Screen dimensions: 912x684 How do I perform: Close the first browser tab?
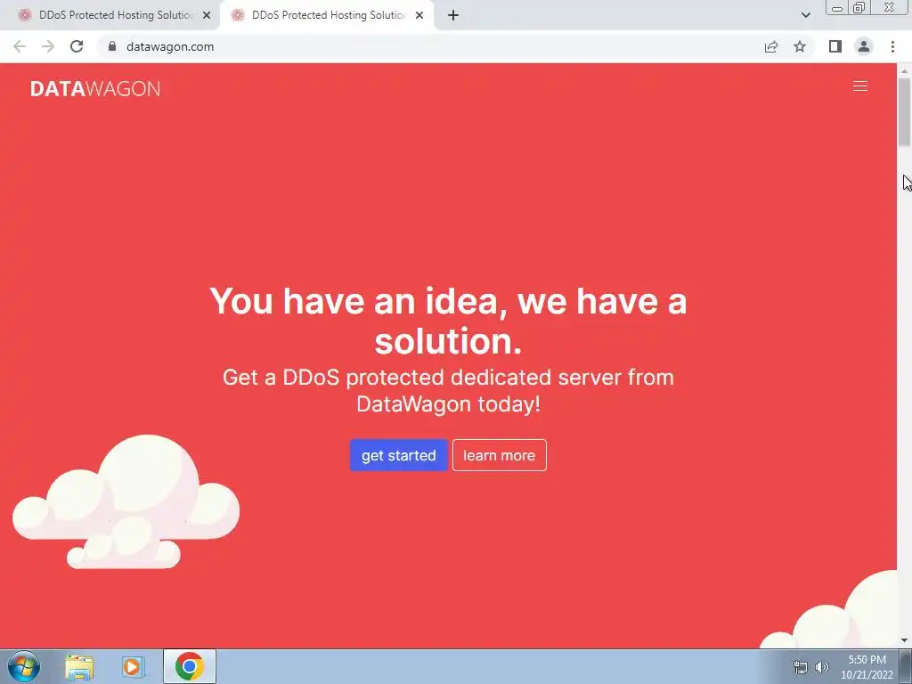tap(207, 16)
